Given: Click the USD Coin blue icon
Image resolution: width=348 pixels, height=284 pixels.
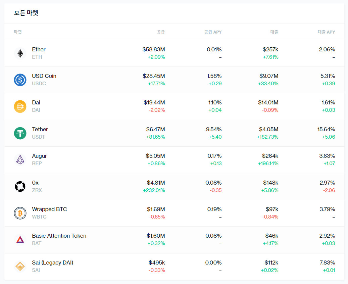Looking at the screenshot, I should point(20,80).
